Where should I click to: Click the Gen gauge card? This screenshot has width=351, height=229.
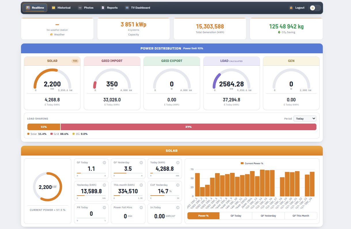coord(291,83)
